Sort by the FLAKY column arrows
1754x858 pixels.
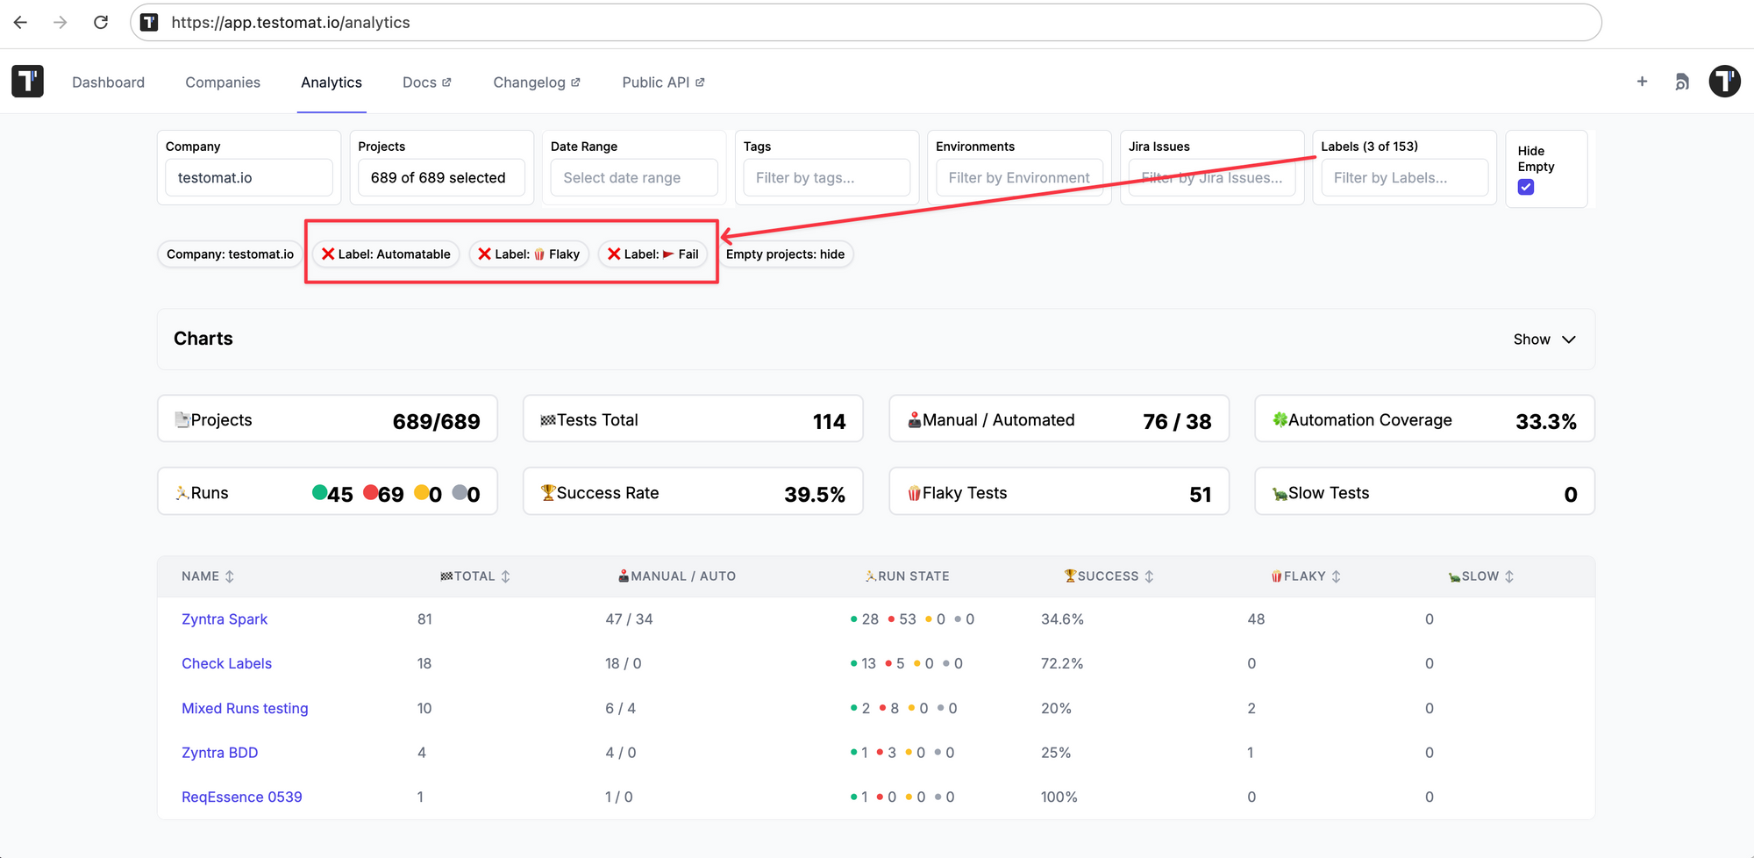coord(1336,576)
